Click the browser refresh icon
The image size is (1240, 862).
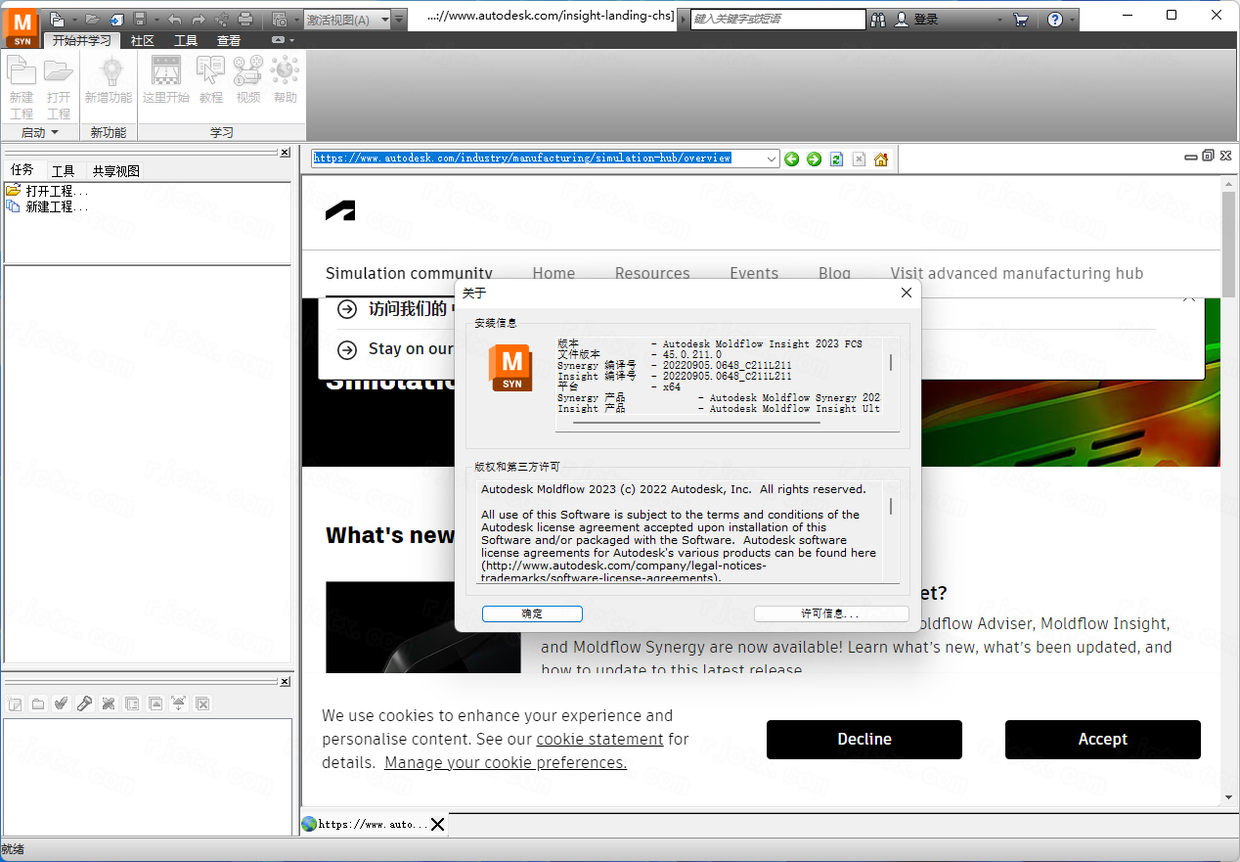click(836, 159)
